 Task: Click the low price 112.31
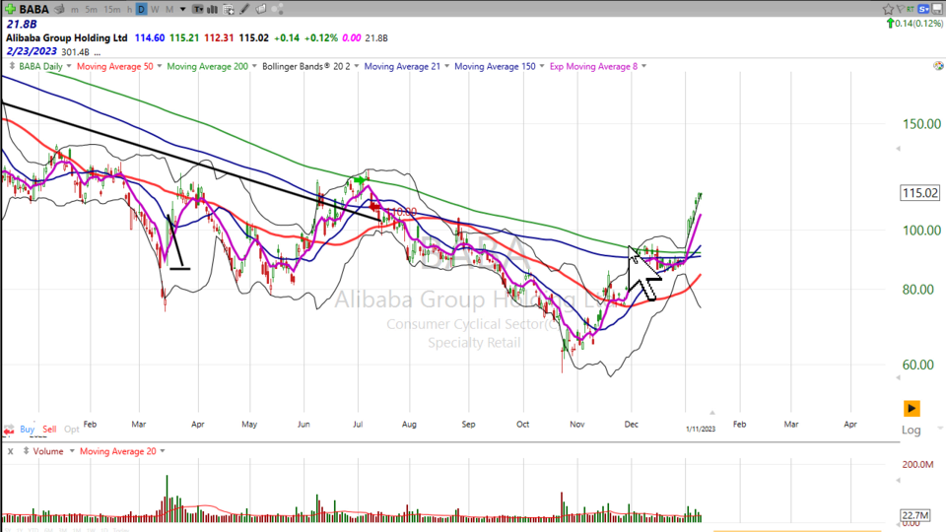point(219,37)
